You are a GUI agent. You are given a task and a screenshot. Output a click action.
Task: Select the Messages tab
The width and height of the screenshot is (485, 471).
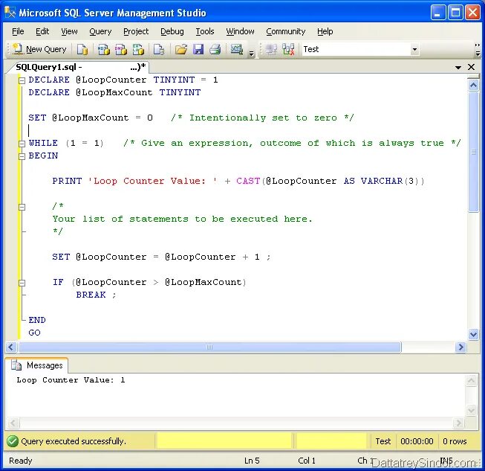point(37,365)
